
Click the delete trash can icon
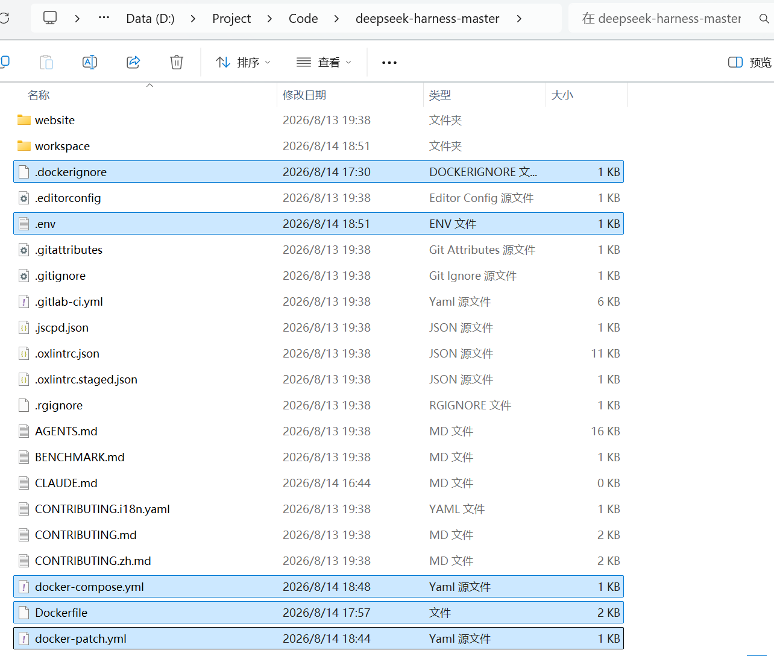point(177,62)
